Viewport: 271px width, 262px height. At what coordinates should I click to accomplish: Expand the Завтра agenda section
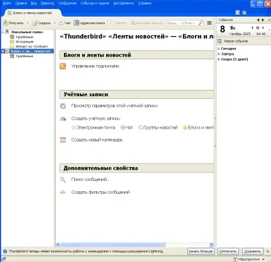pyautogui.click(x=219, y=54)
